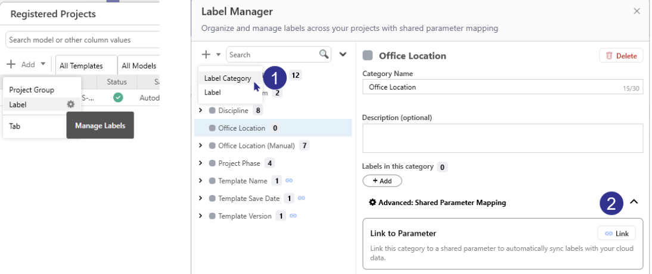Screen dimensions: 652x274
Task: Open the All Templates filter dropdown
Action: click(86, 65)
